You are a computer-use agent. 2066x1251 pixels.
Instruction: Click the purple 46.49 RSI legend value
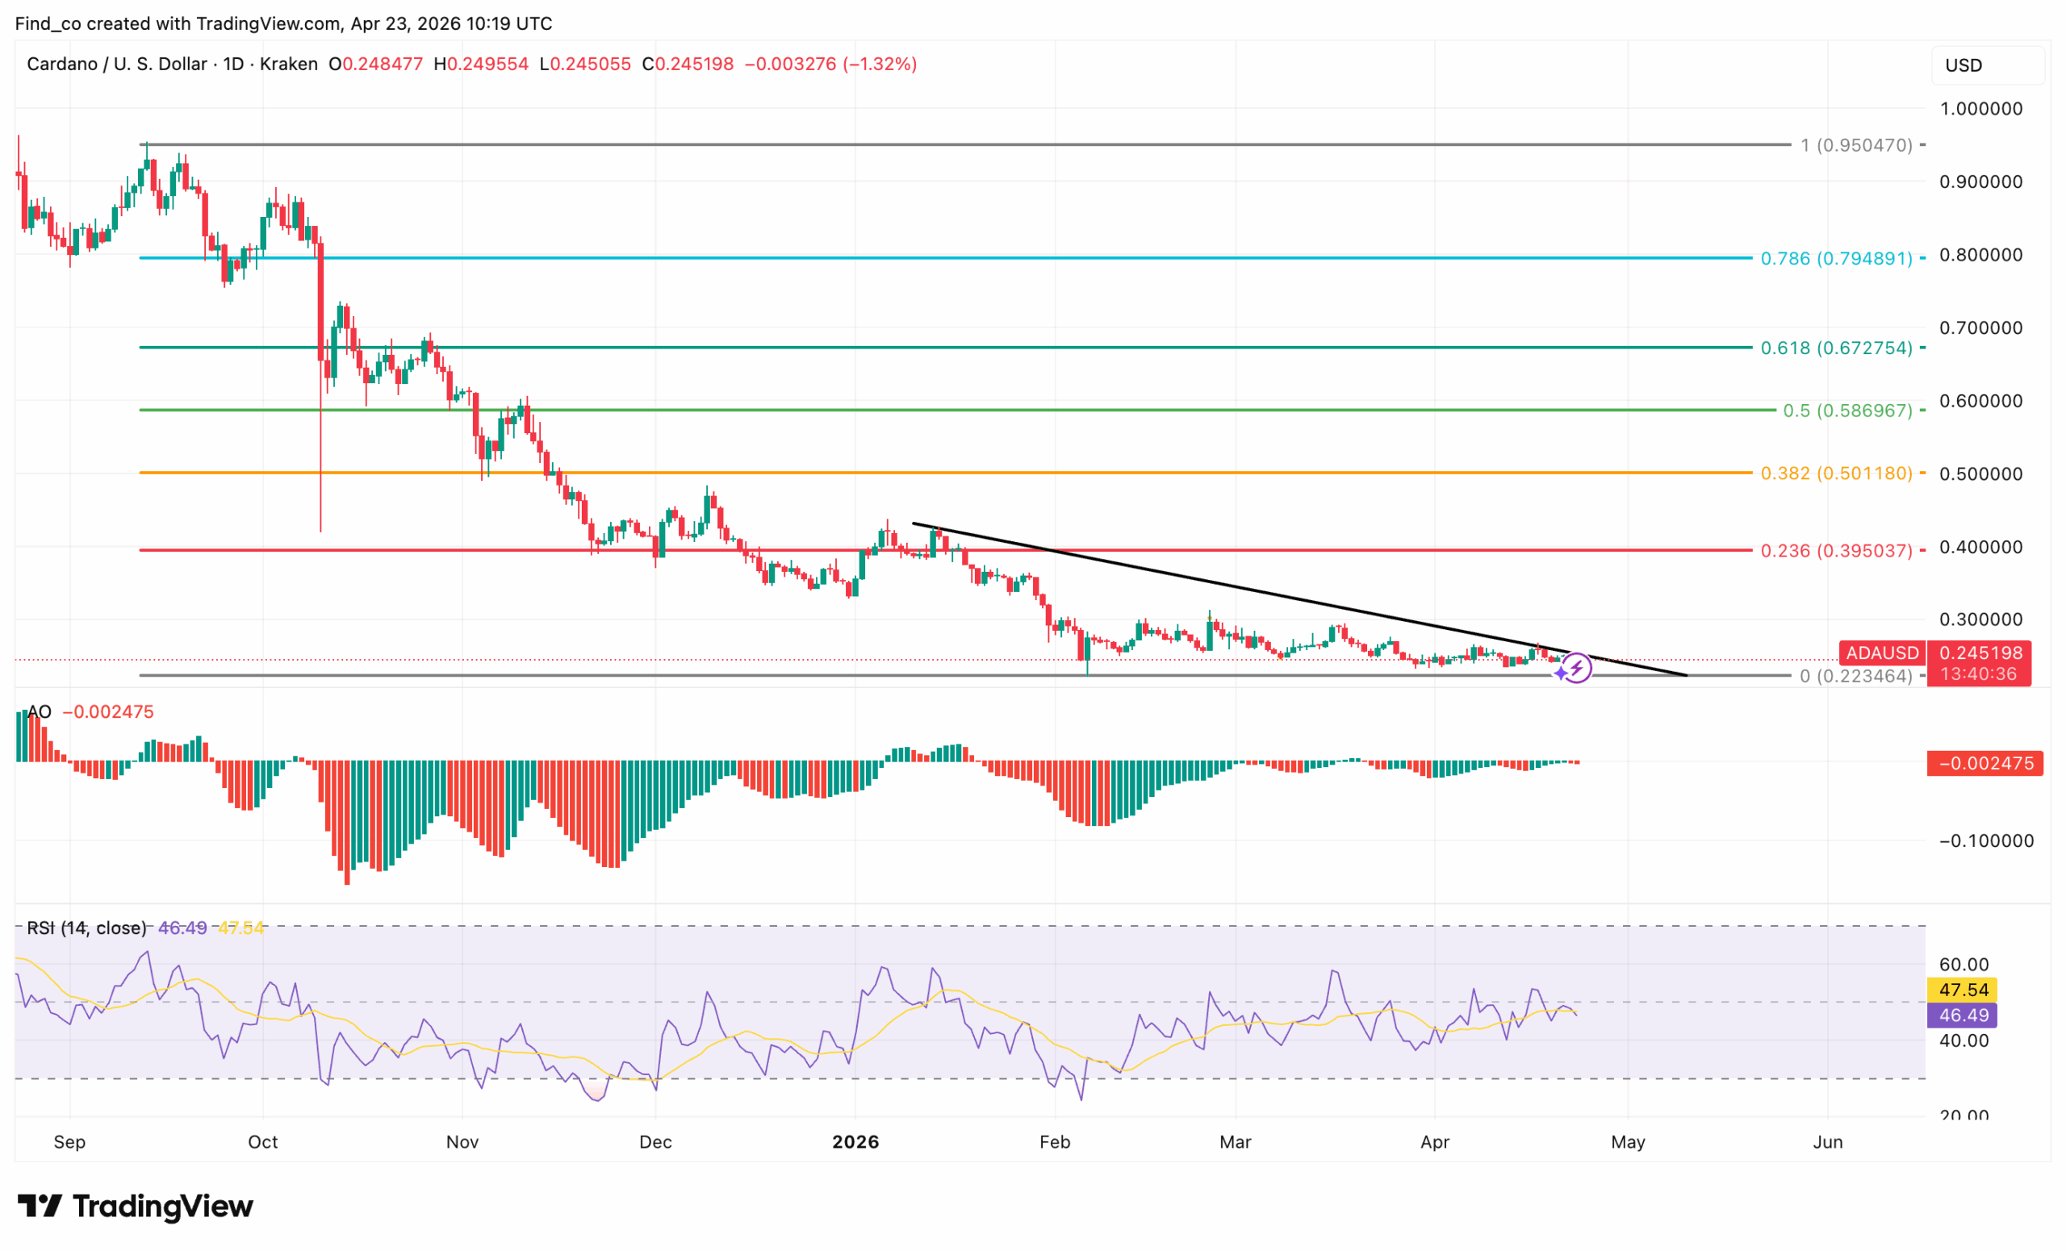tap(182, 928)
